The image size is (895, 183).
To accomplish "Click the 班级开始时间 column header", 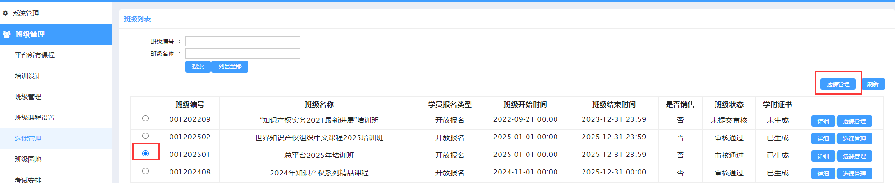I will tap(526, 105).
